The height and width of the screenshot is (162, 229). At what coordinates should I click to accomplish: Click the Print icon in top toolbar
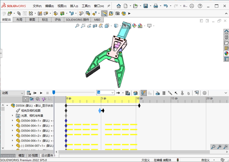pyautogui.click(x=156, y=6)
